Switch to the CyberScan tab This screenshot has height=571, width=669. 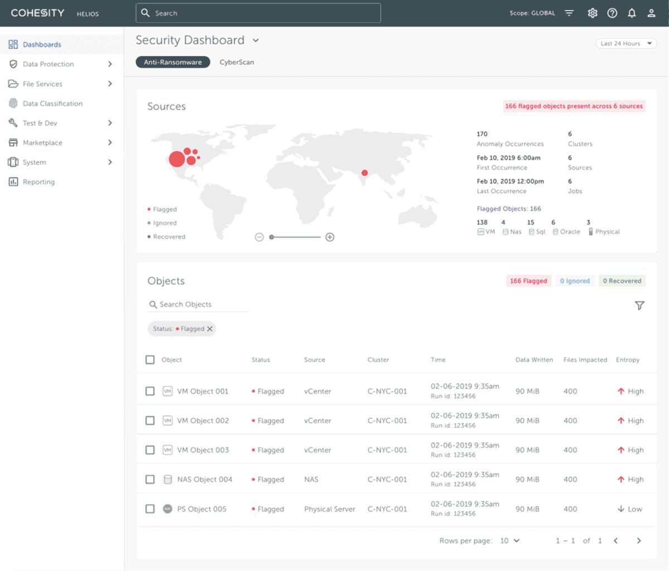[236, 62]
